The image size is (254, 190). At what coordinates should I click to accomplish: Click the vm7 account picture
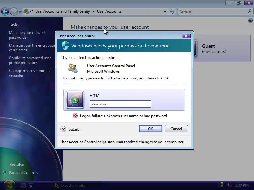coord(75,100)
